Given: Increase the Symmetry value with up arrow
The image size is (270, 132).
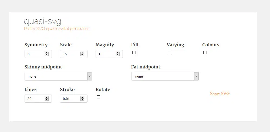Looking at the screenshot, I should pos(47,53).
